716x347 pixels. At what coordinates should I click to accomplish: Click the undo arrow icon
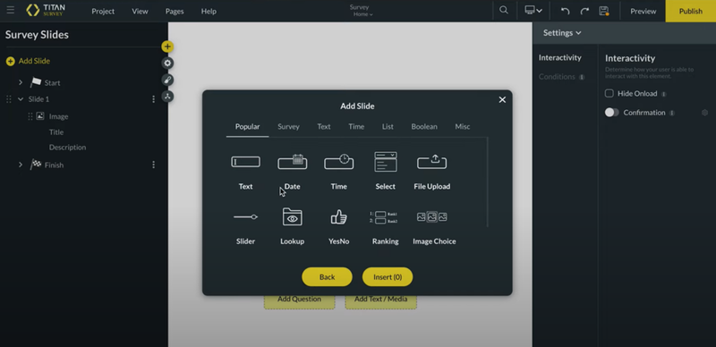(565, 11)
